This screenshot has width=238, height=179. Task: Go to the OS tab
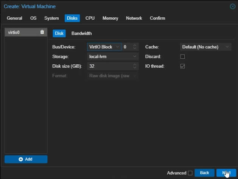(x=33, y=18)
